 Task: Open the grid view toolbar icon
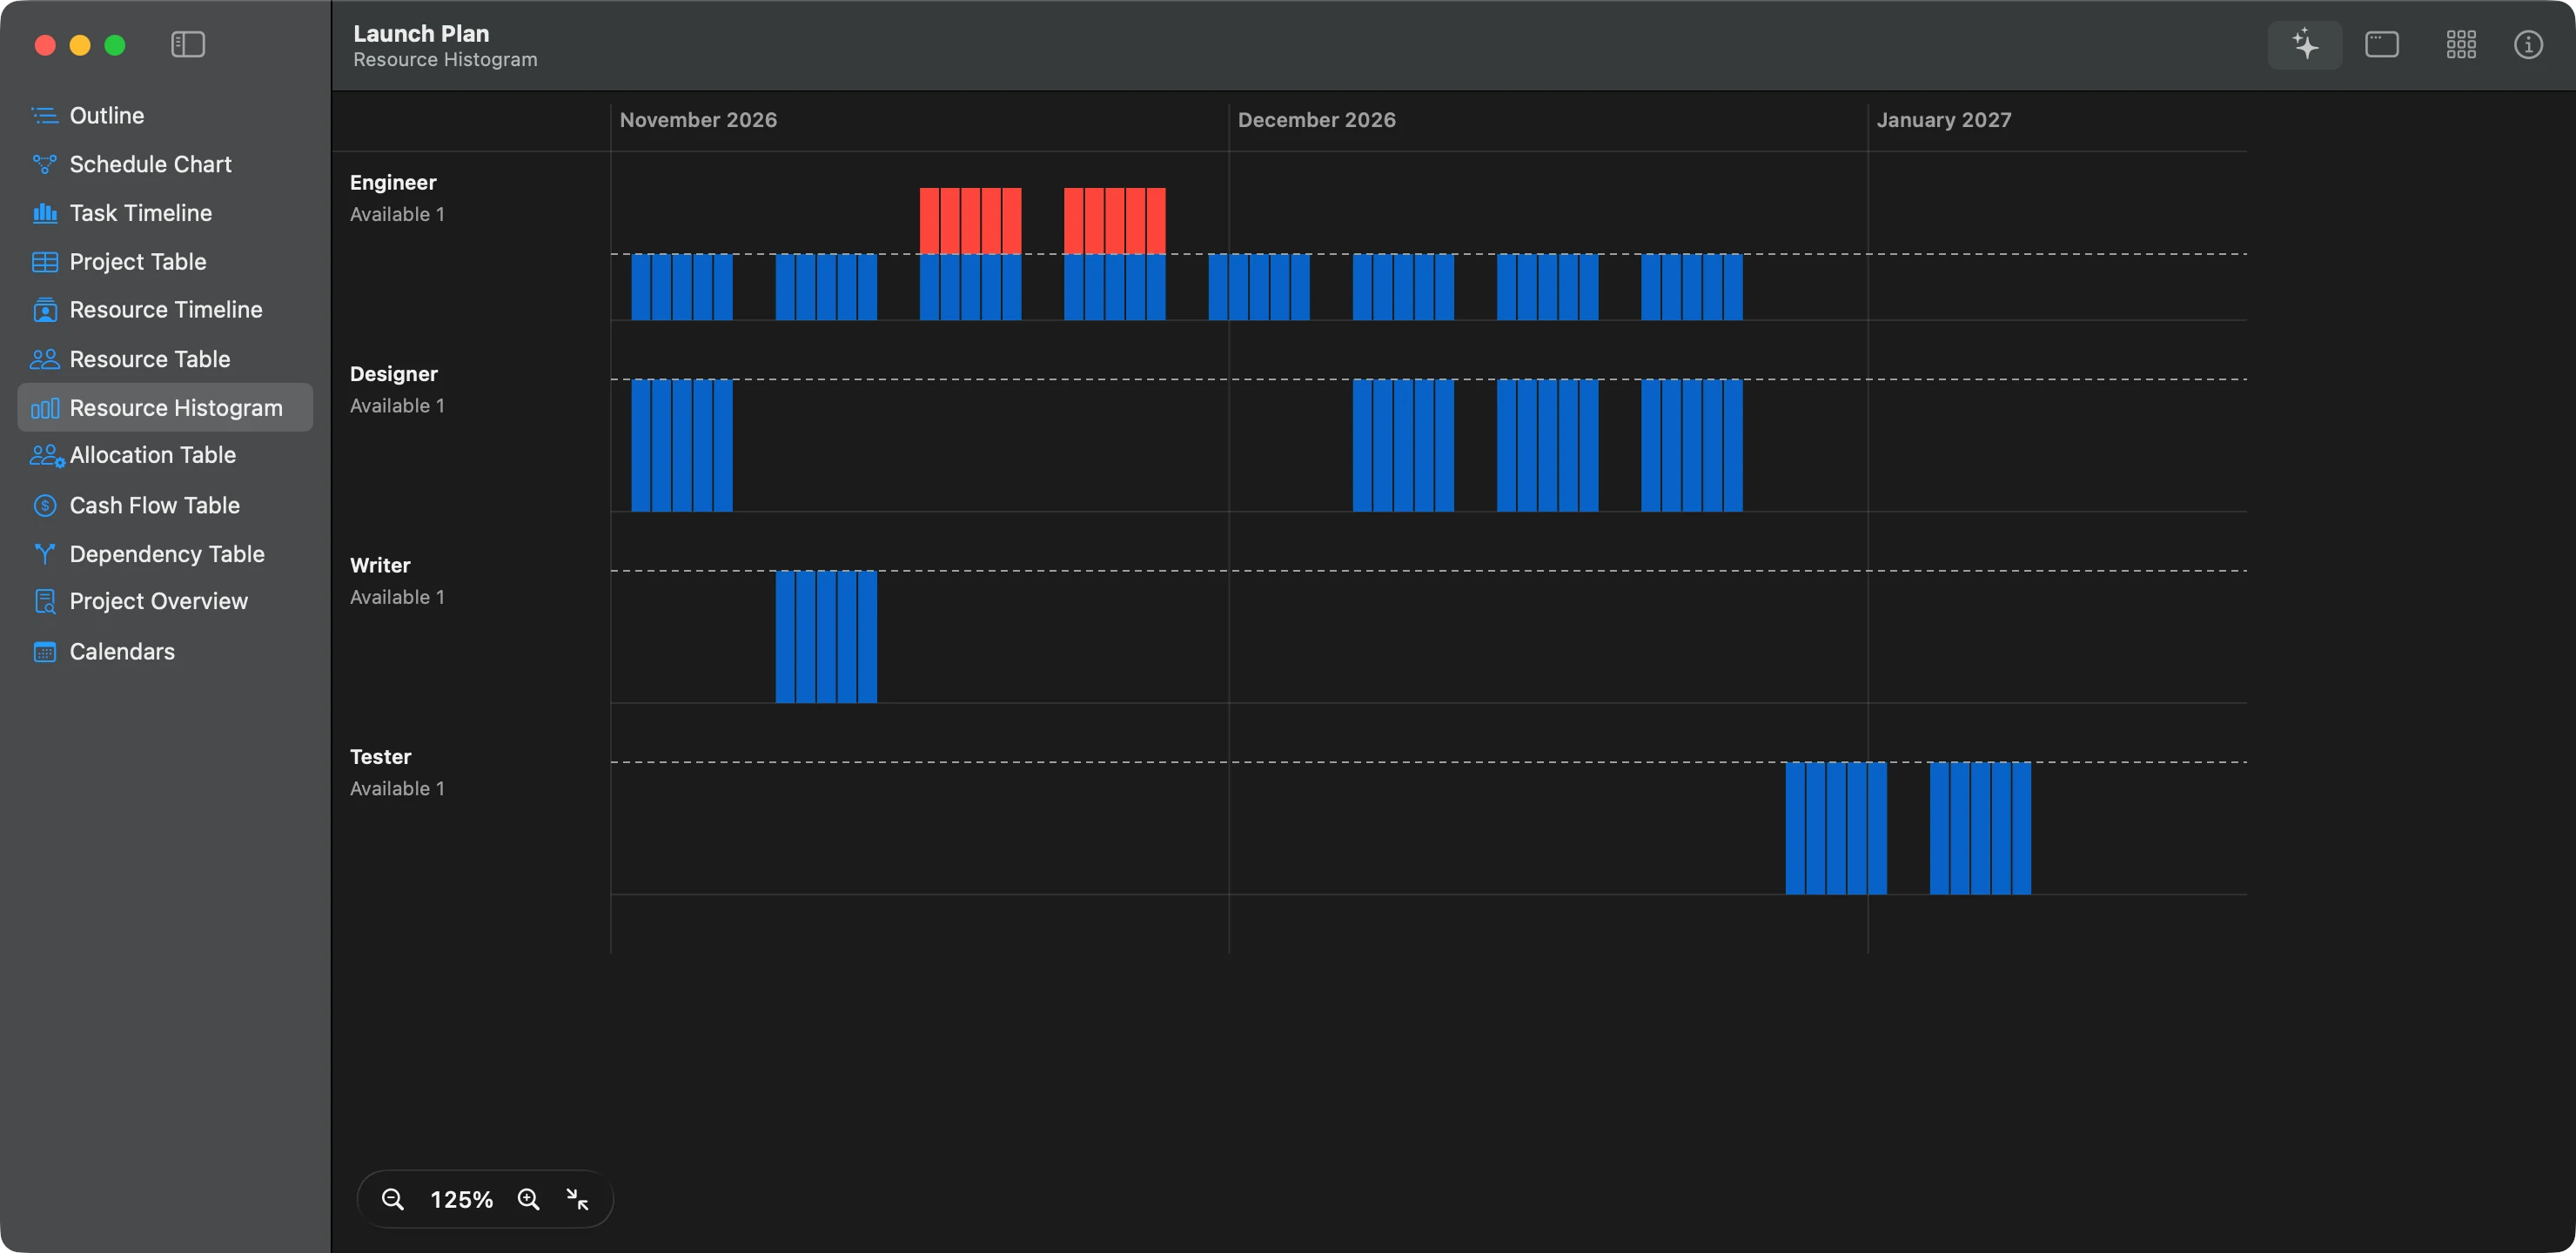tap(2461, 44)
